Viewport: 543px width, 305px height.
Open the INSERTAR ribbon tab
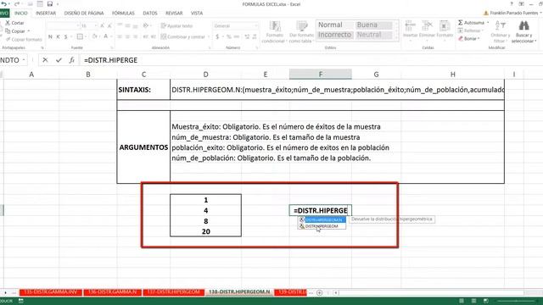(46, 14)
